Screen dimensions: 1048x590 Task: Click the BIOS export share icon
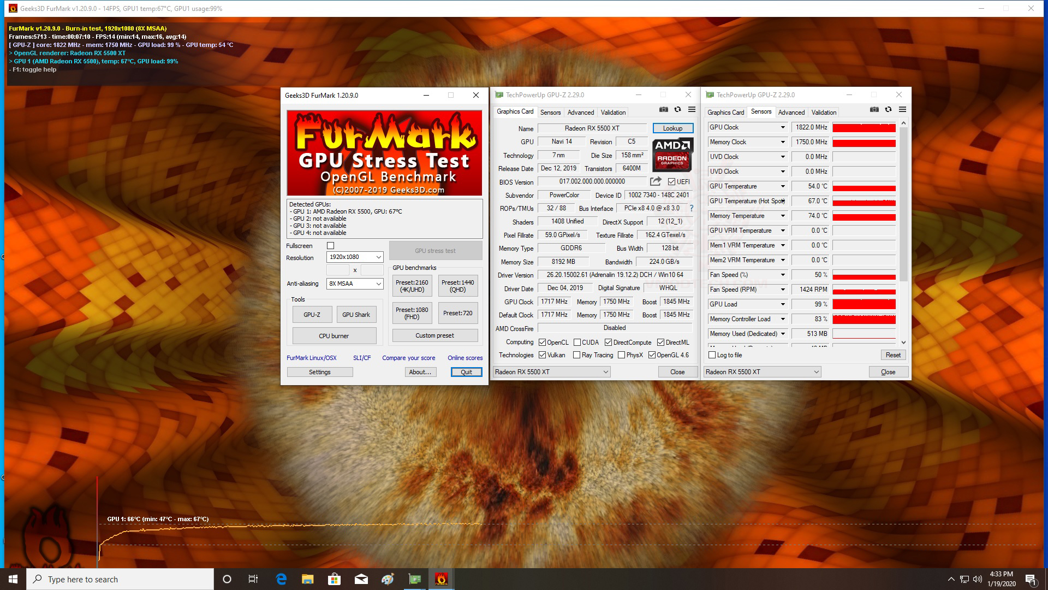tap(656, 181)
